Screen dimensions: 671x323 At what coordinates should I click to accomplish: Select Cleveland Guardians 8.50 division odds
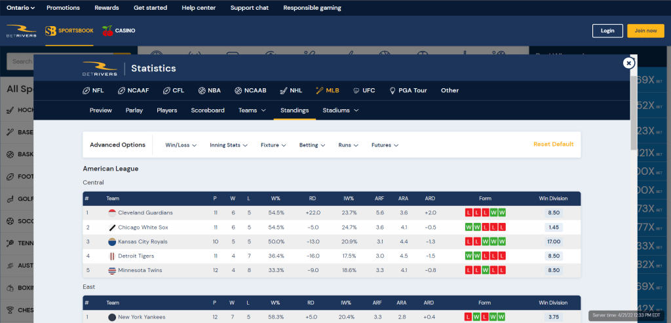[x=553, y=212]
